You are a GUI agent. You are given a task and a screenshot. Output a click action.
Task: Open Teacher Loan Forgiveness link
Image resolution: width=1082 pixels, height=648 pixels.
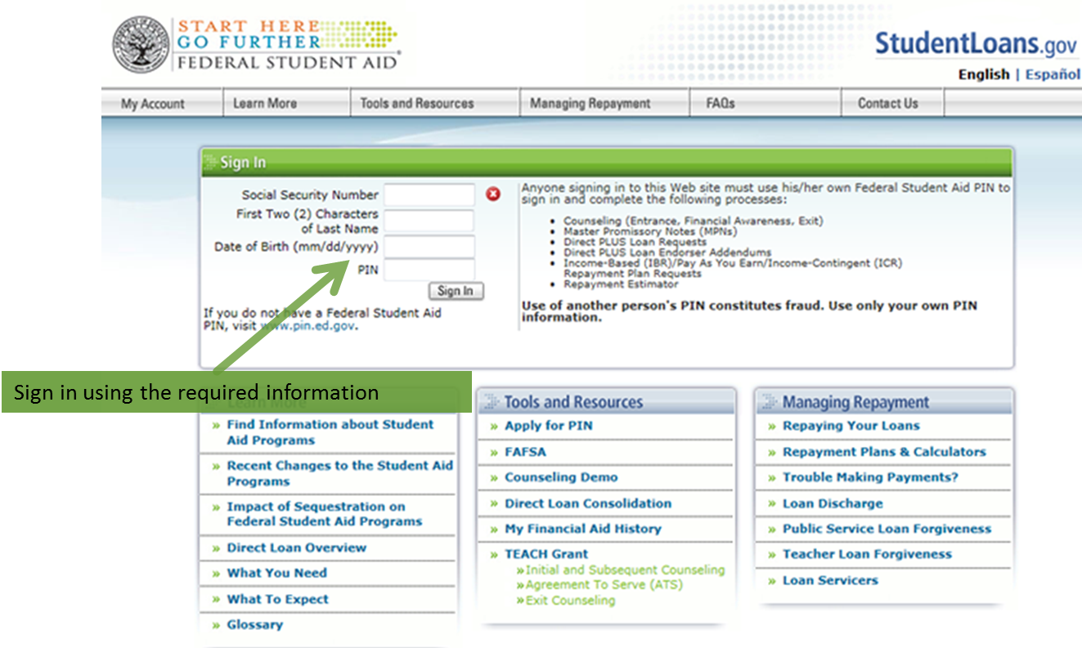pos(867,554)
